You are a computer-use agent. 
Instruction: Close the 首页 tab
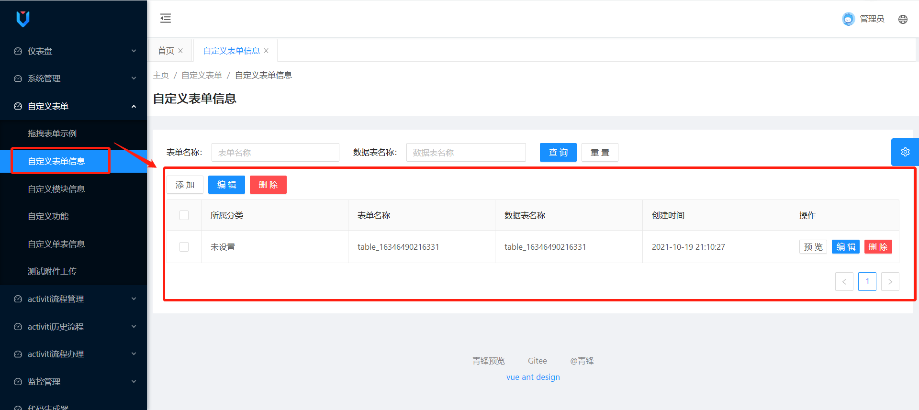pos(180,51)
